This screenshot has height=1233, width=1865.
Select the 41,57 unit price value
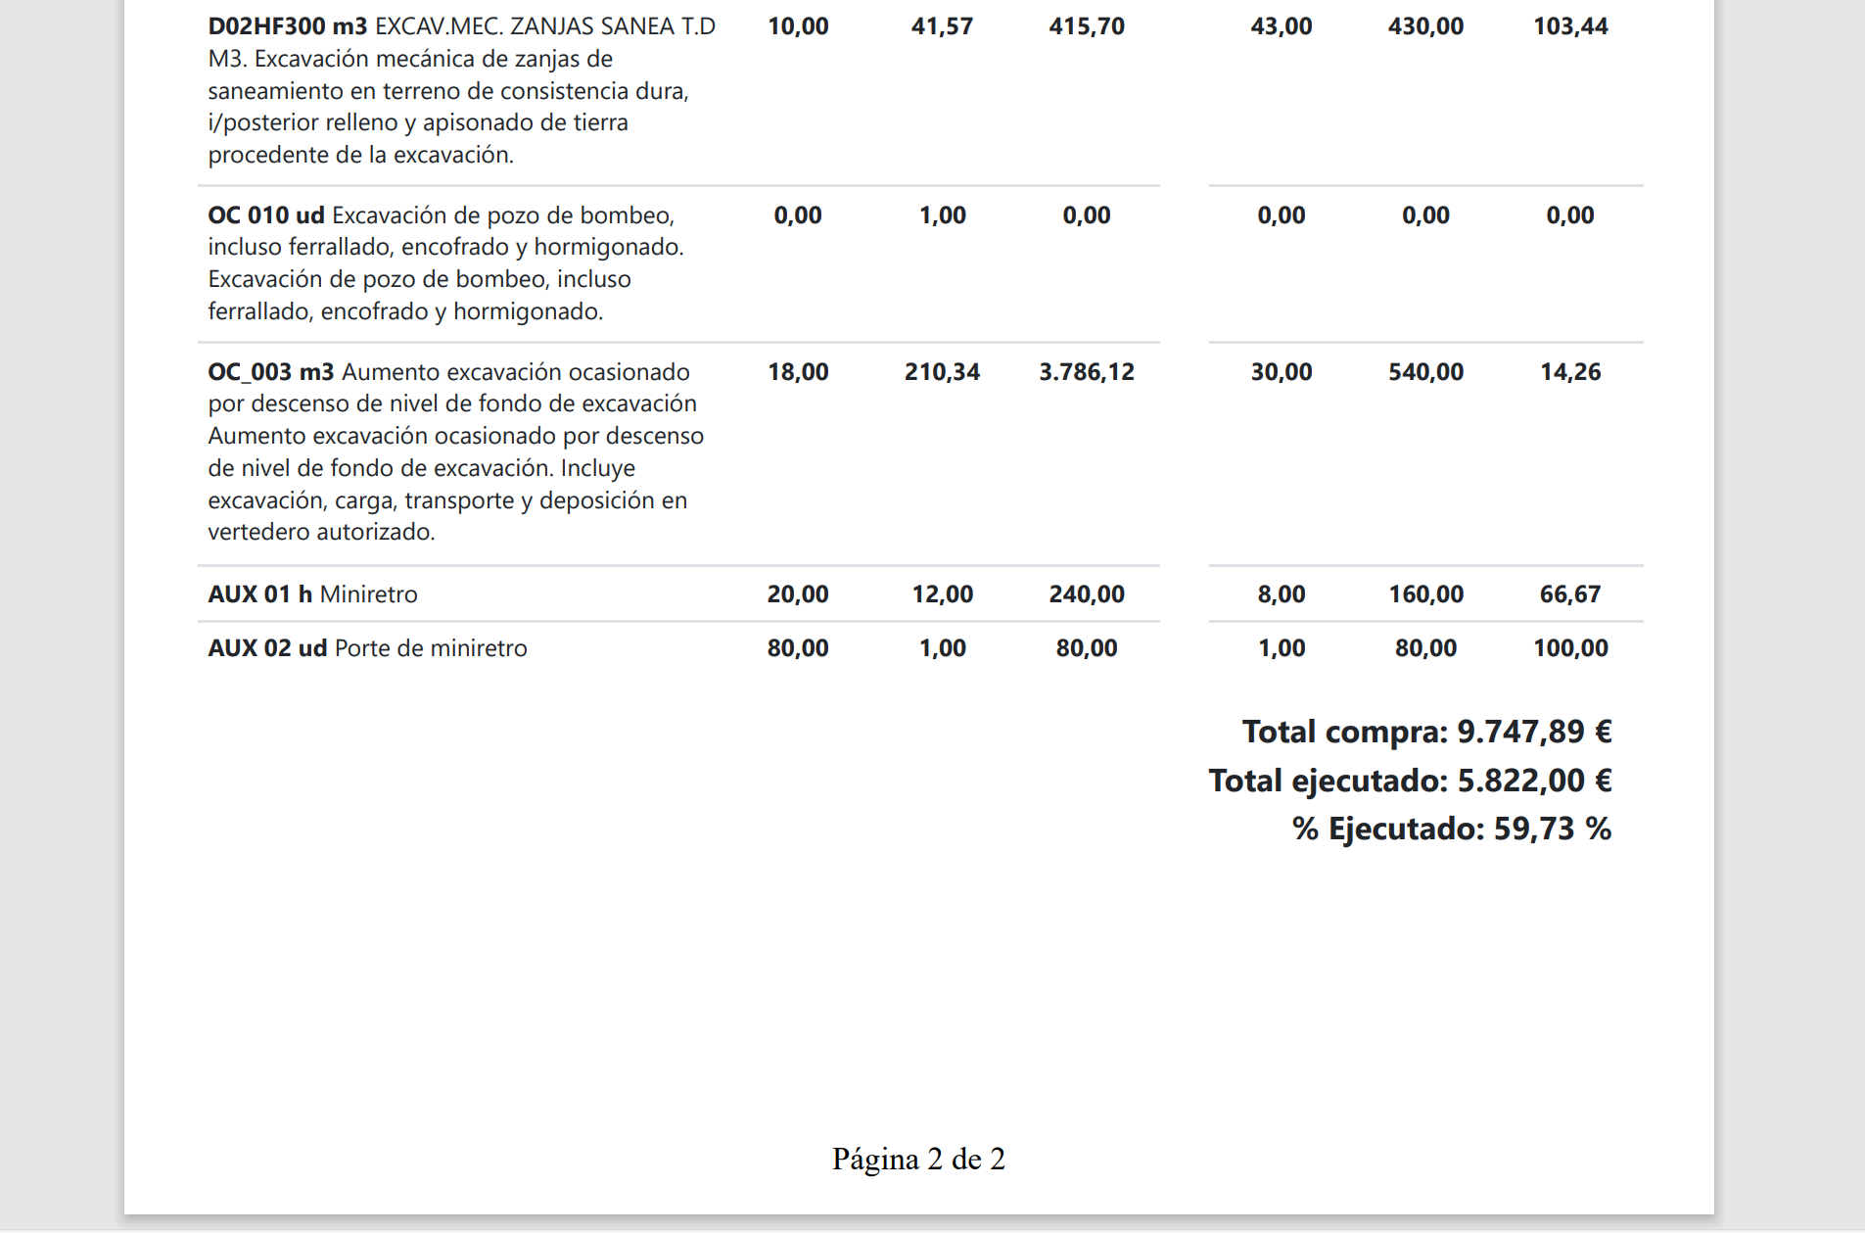942,26
